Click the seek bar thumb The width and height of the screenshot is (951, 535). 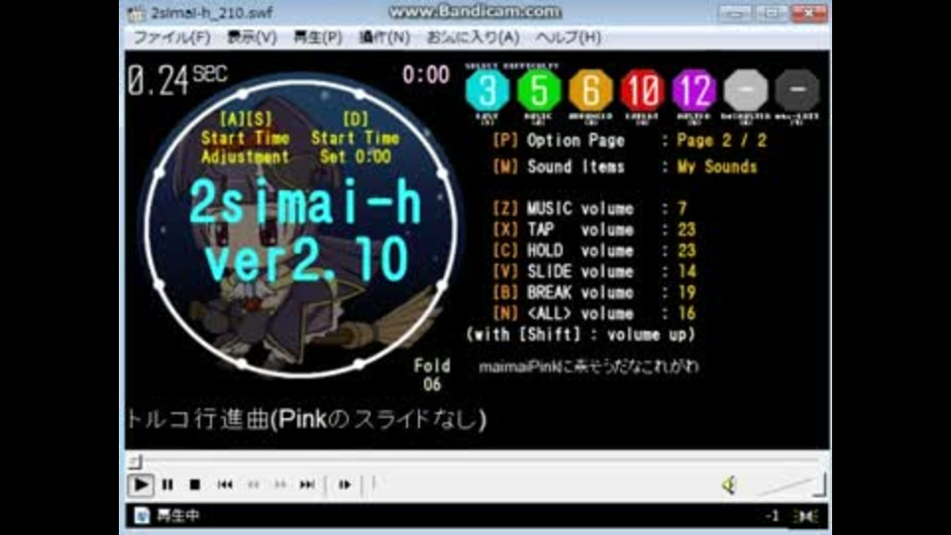[136, 463]
